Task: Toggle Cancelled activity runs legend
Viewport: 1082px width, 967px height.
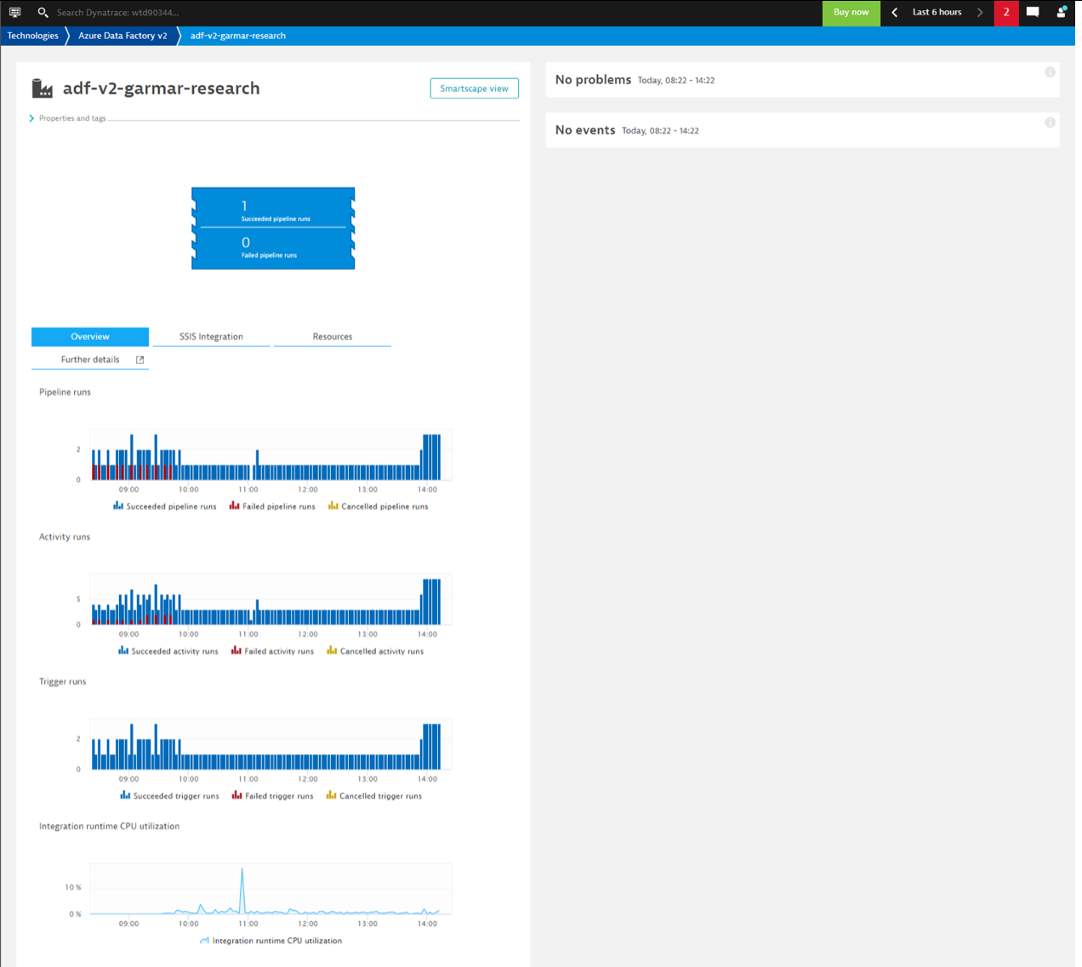Action: tap(375, 651)
